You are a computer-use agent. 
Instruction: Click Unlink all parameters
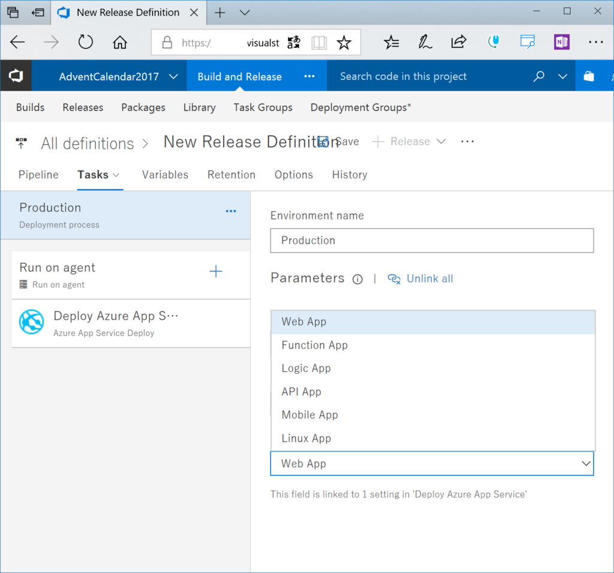(x=420, y=278)
